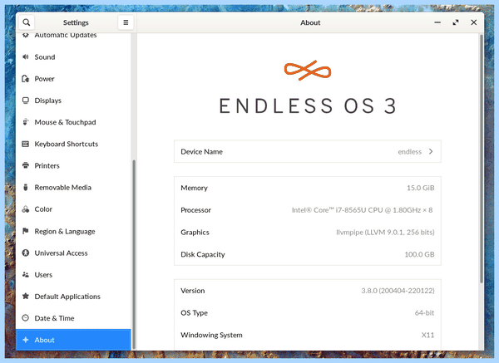This screenshot has width=499, height=363.
Task: Close the Settings window
Action: pos(474,22)
